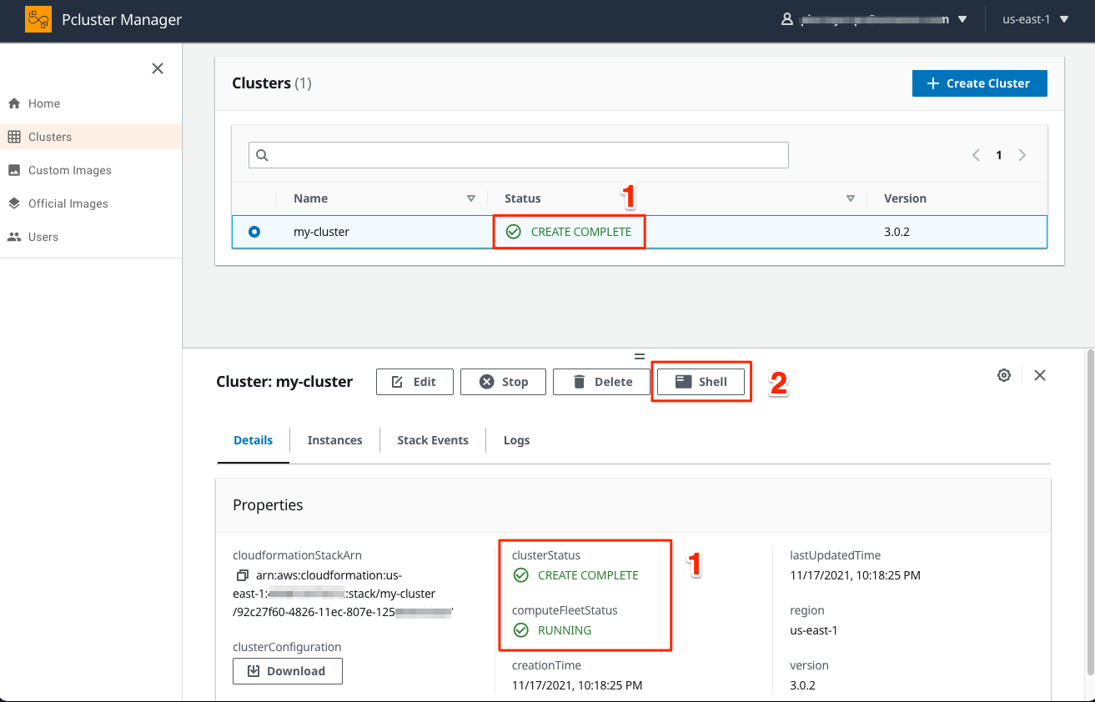The width and height of the screenshot is (1095, 702).
Task: Switch to the Logs tab
Action: 516,440
